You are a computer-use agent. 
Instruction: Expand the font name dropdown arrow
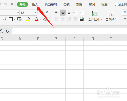pos(18,13)
